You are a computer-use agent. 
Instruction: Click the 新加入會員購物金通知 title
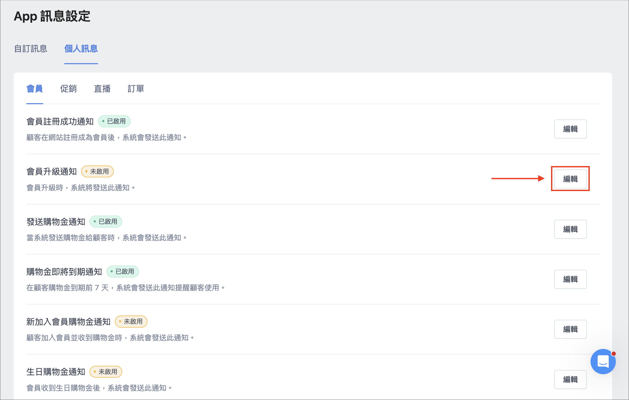click(68, 322)
